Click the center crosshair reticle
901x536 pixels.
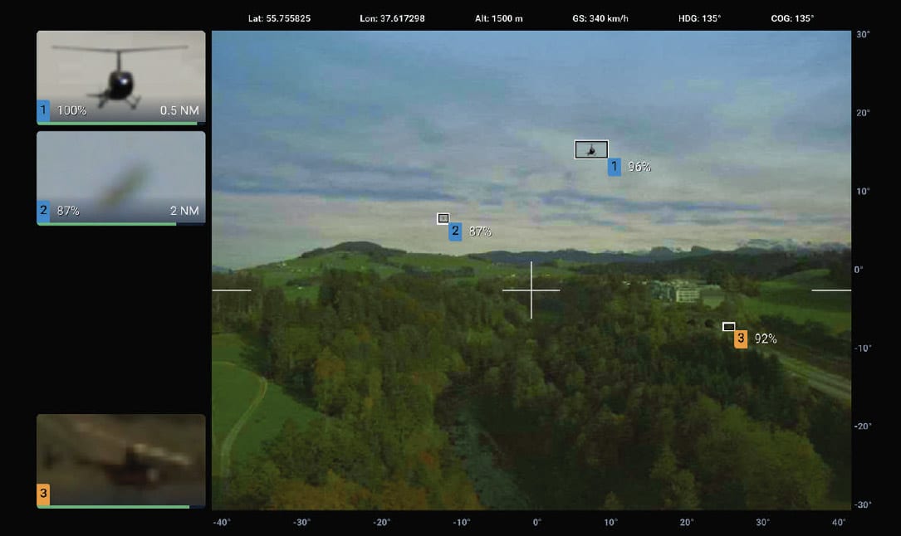pos(531,290)
